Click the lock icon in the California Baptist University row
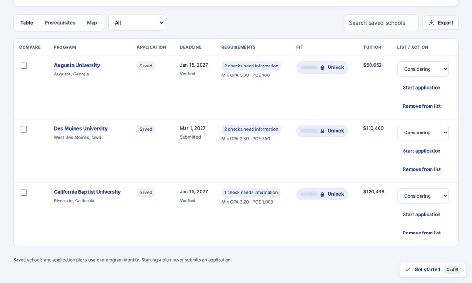Viewport: 472px width, 283px height. (x=322, y=194)
